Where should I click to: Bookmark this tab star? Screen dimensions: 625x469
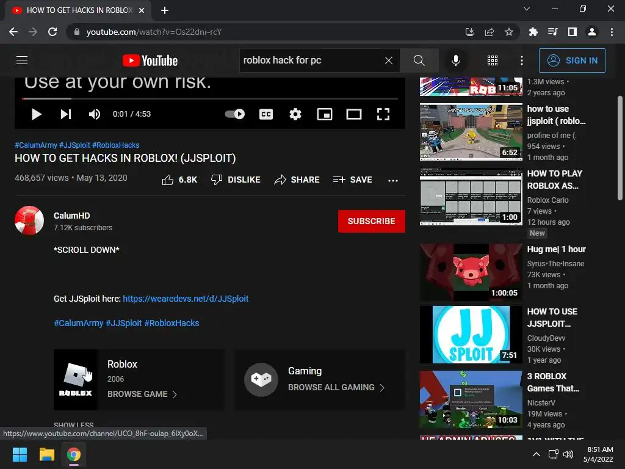pyautogui.click(x=509, y=32)
